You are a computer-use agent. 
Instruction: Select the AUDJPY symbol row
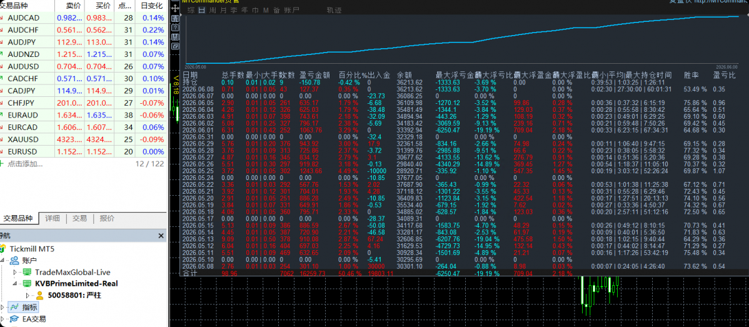83,43
